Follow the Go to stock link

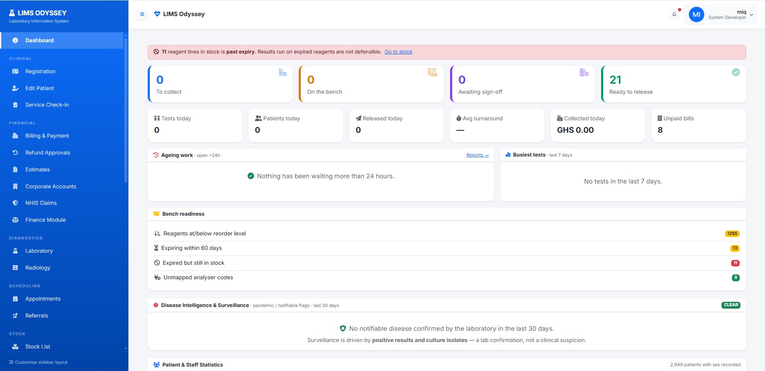[x=398, y=52]
